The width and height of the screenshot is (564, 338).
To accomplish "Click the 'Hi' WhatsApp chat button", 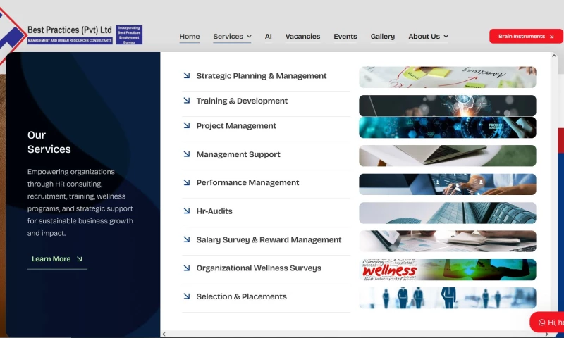I will 548,323.
